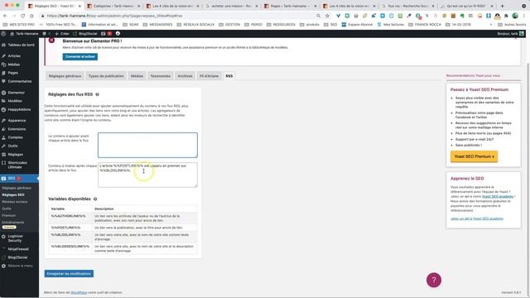Go to Pages in the sidebar

tap(13, 73)
